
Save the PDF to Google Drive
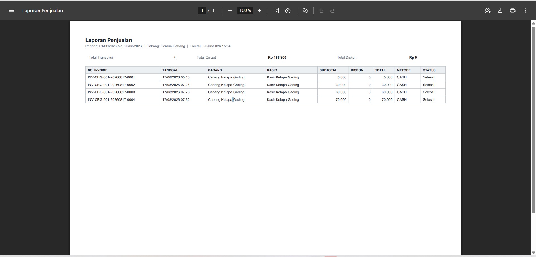(x=487, y=11)
